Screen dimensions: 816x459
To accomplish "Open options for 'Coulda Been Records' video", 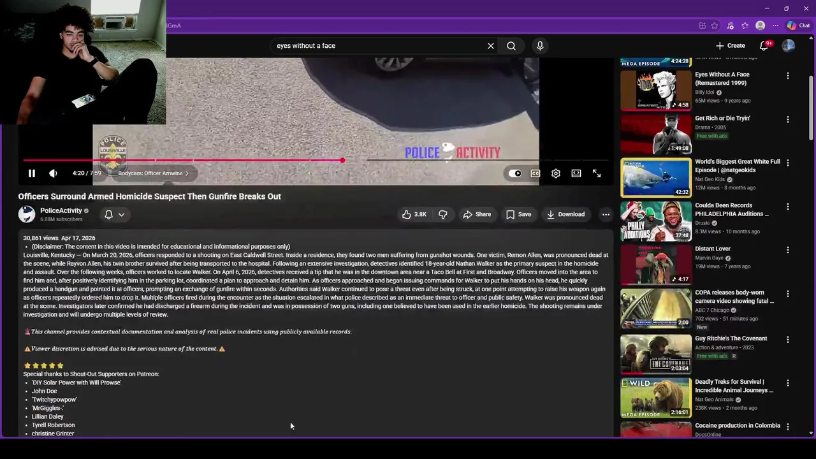I will [788, 207].
